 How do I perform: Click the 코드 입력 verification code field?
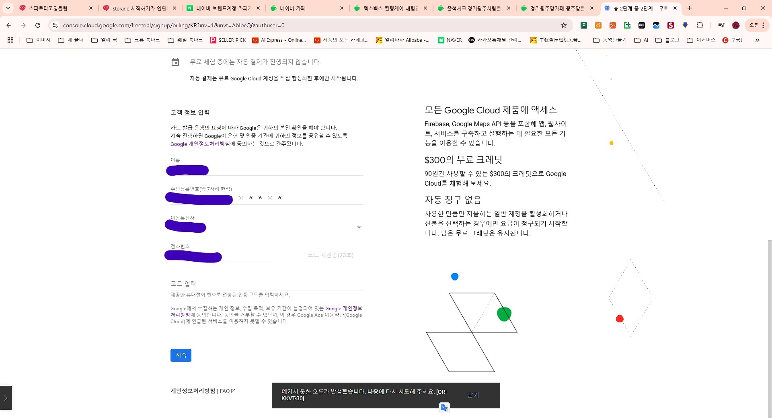tap(267, 284)
